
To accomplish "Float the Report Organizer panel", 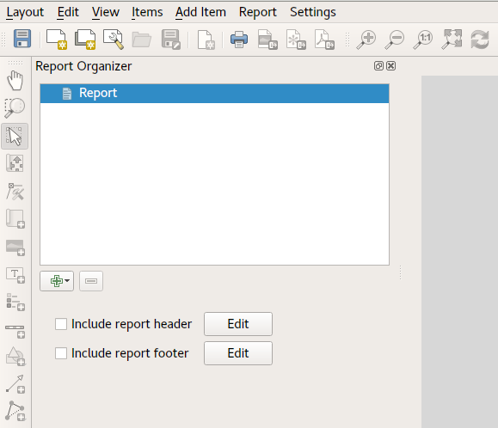I will (x=378, y=66).
